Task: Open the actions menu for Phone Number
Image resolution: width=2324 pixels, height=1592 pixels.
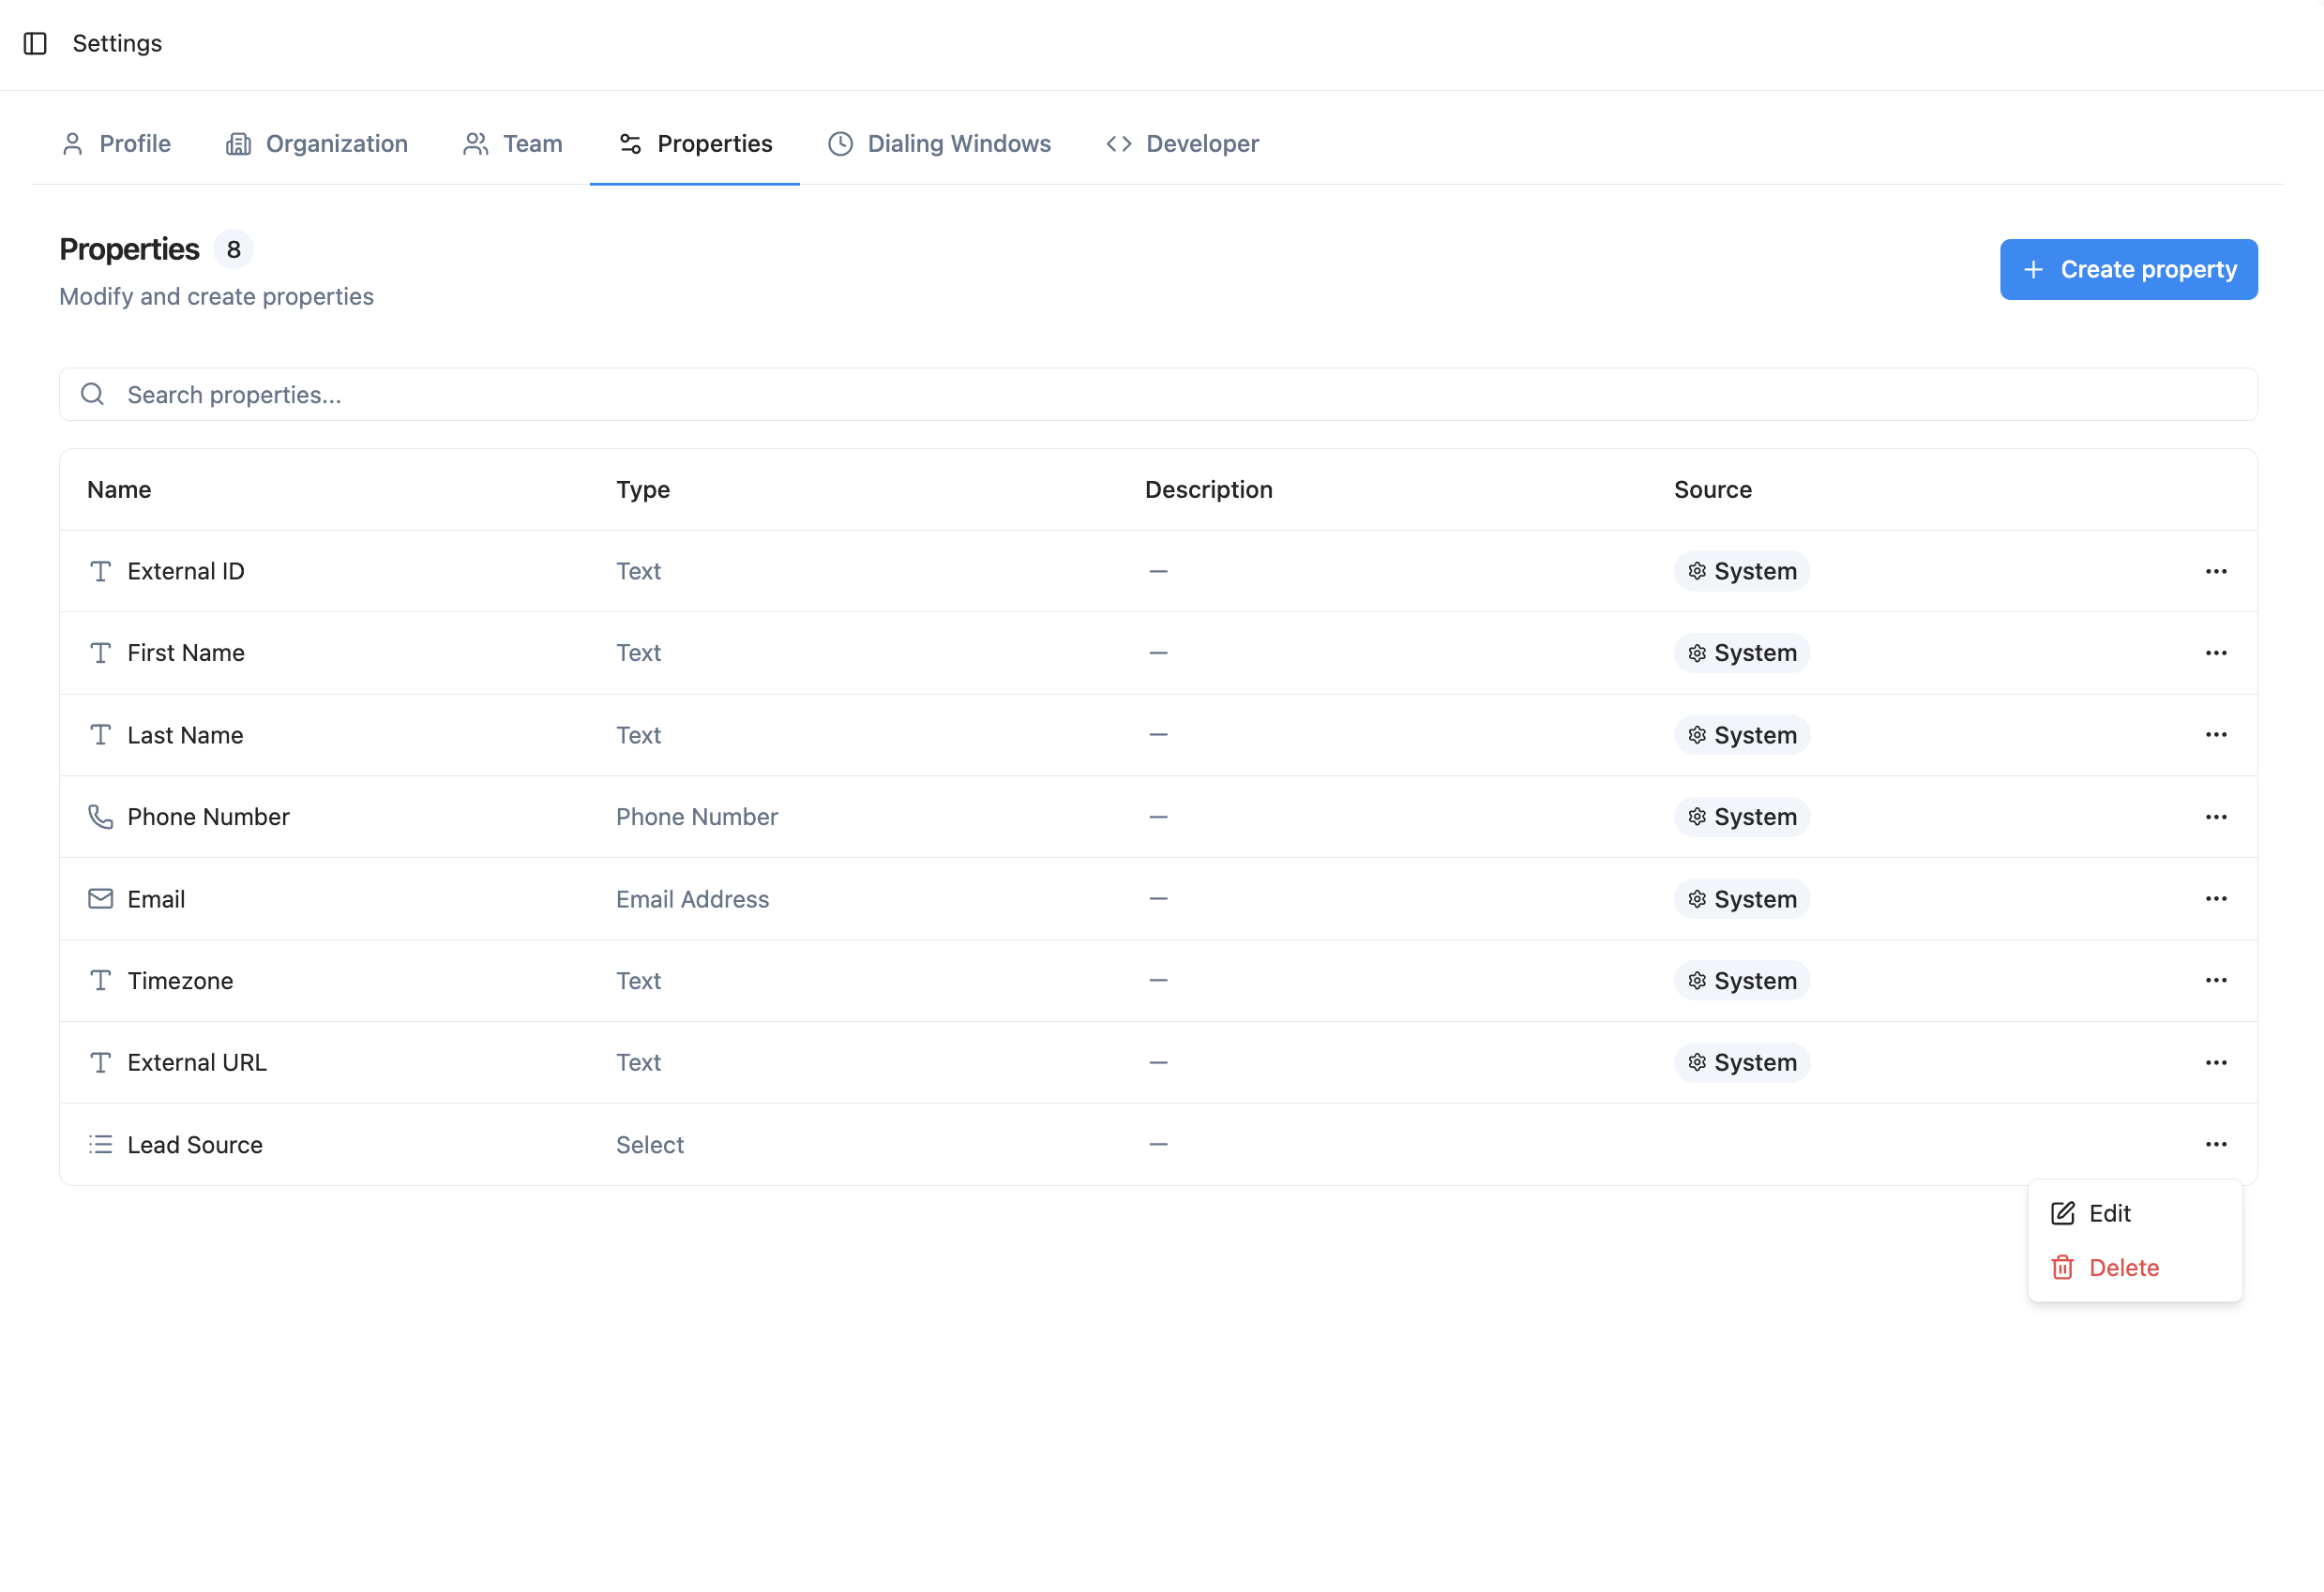Action: (2215, 817)
